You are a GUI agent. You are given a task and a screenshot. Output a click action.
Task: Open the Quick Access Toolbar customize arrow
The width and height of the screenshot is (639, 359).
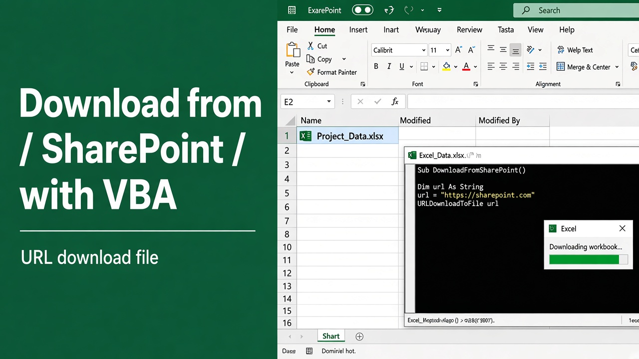pos(439,10)
